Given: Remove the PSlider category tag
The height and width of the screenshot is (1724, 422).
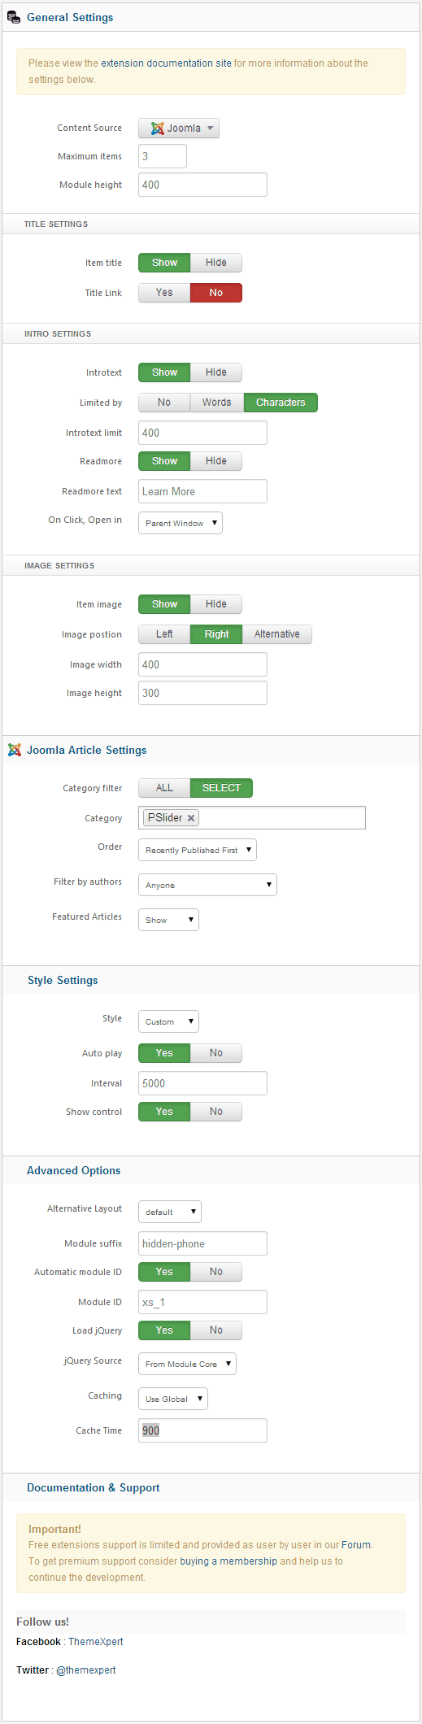Looking at the screenshot, I should tap(191, 818).
